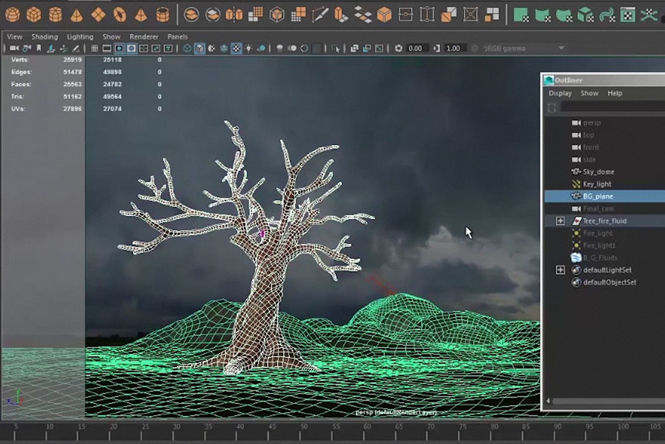Open the Shading panel menu
The height and width of the screenshot is (444, 665).
point(45,37)
